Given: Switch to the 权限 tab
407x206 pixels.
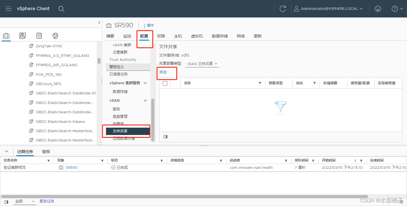Looking at the screenshot, I should (161, 36).
